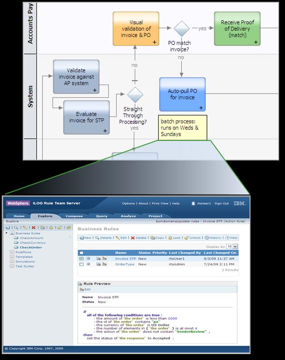Image resolution: width=285 pixels, height=360 pixels.
Task: Click the status circle icon in Invoice STP row
Action: point(88,259)
